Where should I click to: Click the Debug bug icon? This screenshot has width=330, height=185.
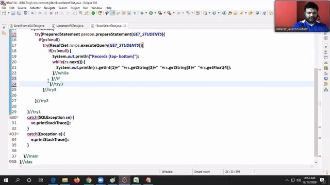tap(142, 13)
